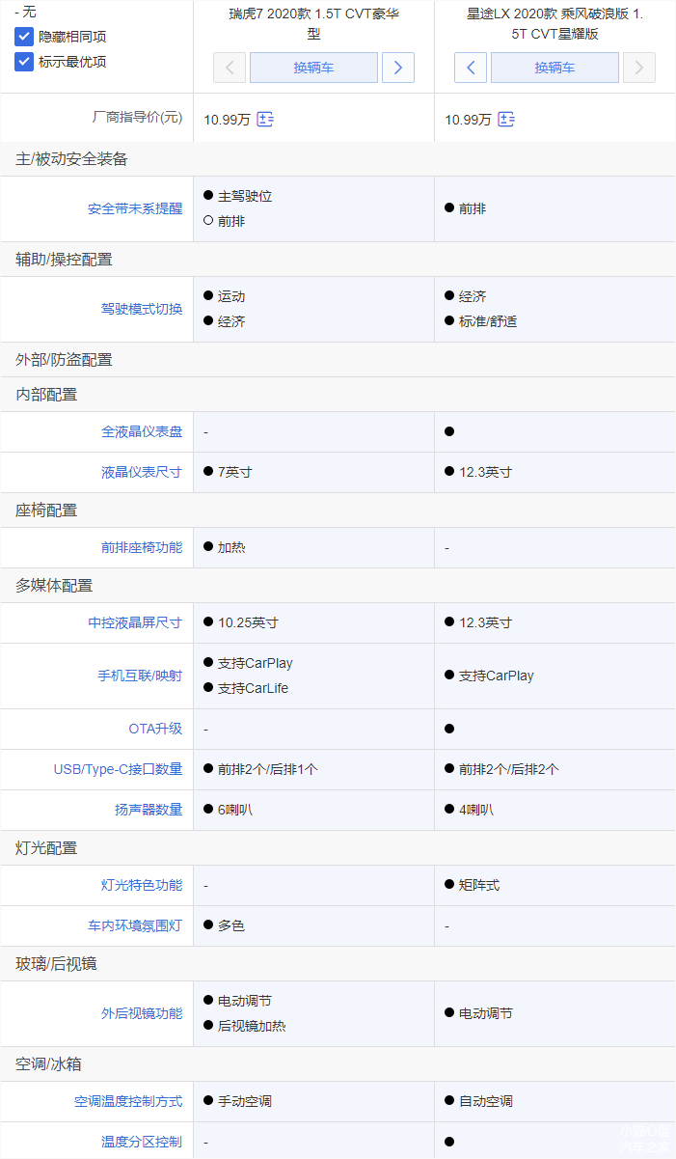The height and width of the screenshot is (1159, 676).
Task: Click the 后视镜加热 value
Action: click(x=252, y=1026)
